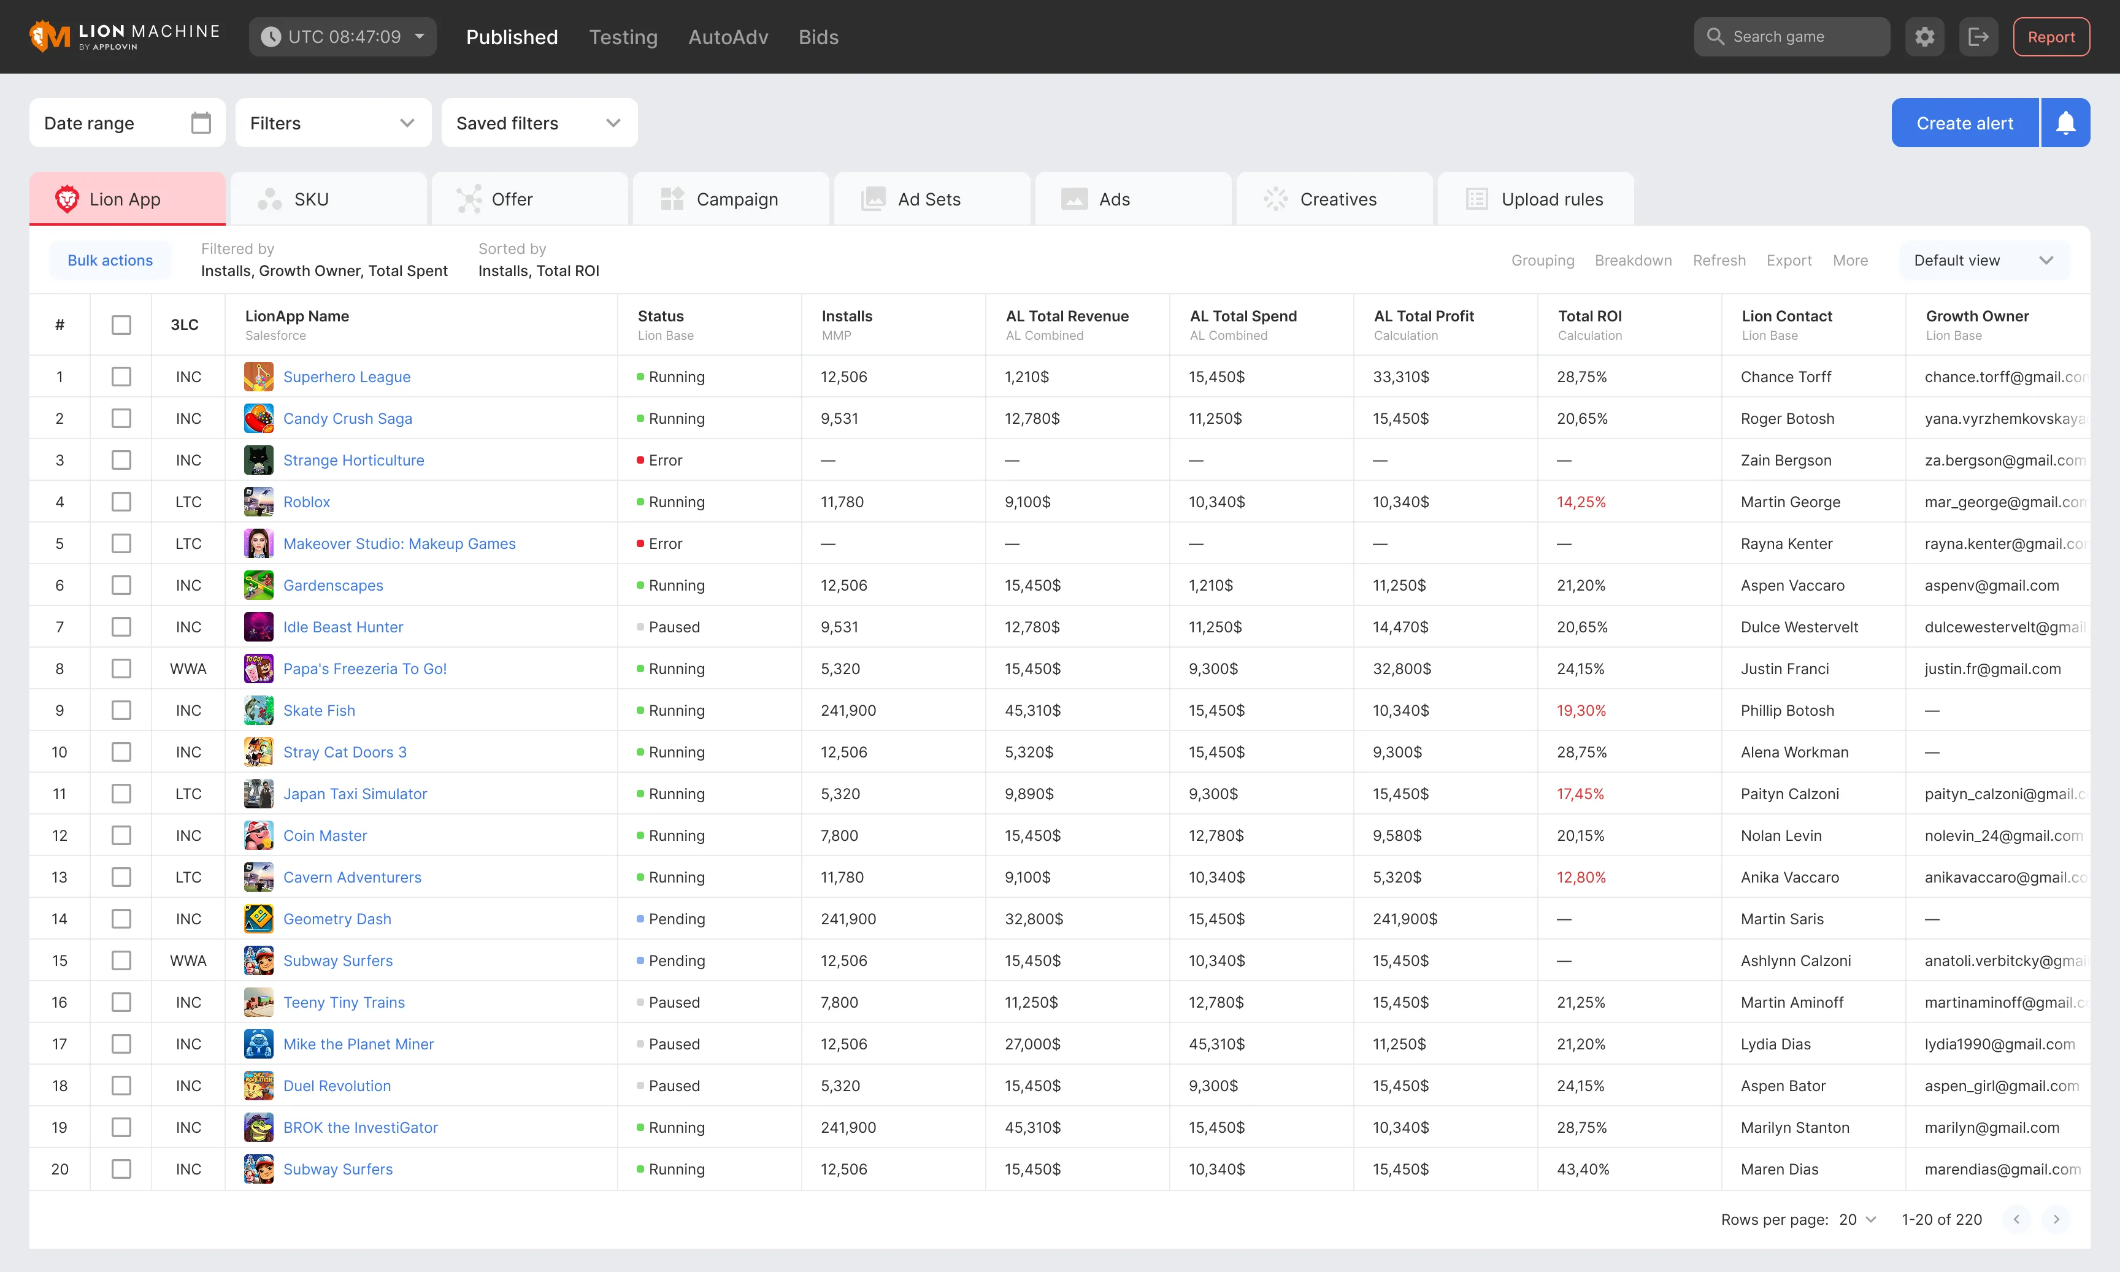
Task: Open the Grouping options
Action: pos(1542,259)
